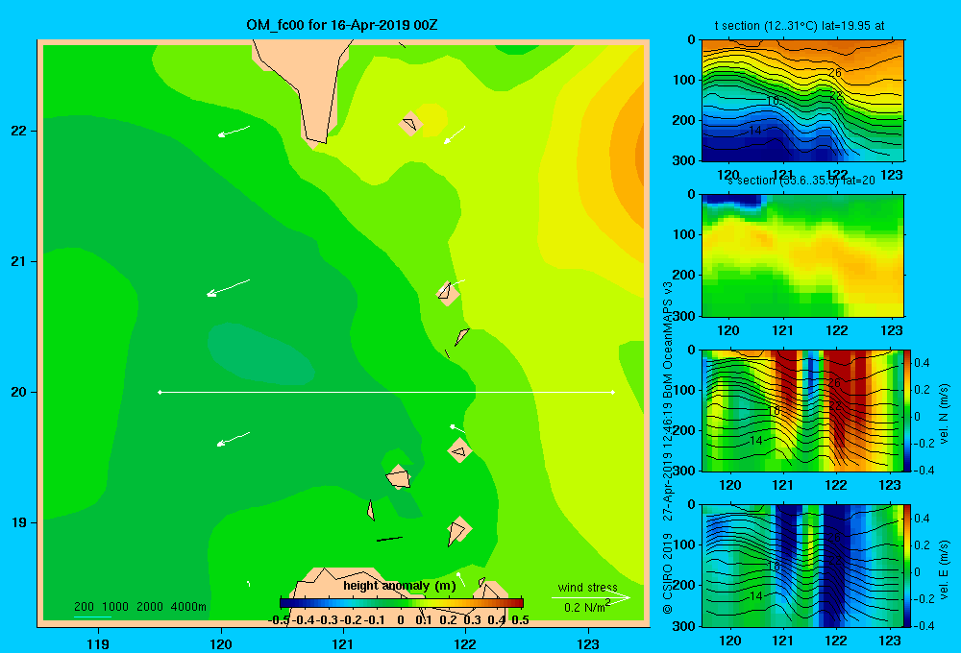Click the white section line at latitude 20
The width and height of the screenshot is (961, 653).
tap(386, 392)
